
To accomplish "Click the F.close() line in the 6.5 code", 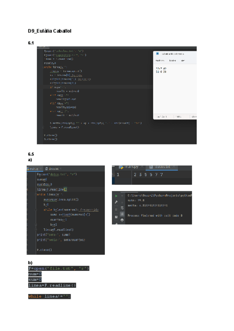I will tap(44, 250).
